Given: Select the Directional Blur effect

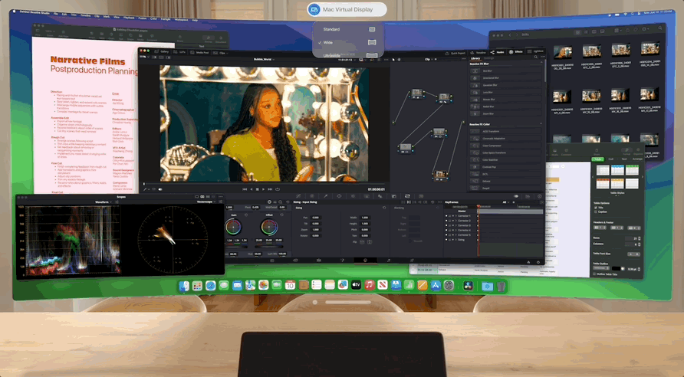Looking at the screenshot, I should click(x=505, y=78).
